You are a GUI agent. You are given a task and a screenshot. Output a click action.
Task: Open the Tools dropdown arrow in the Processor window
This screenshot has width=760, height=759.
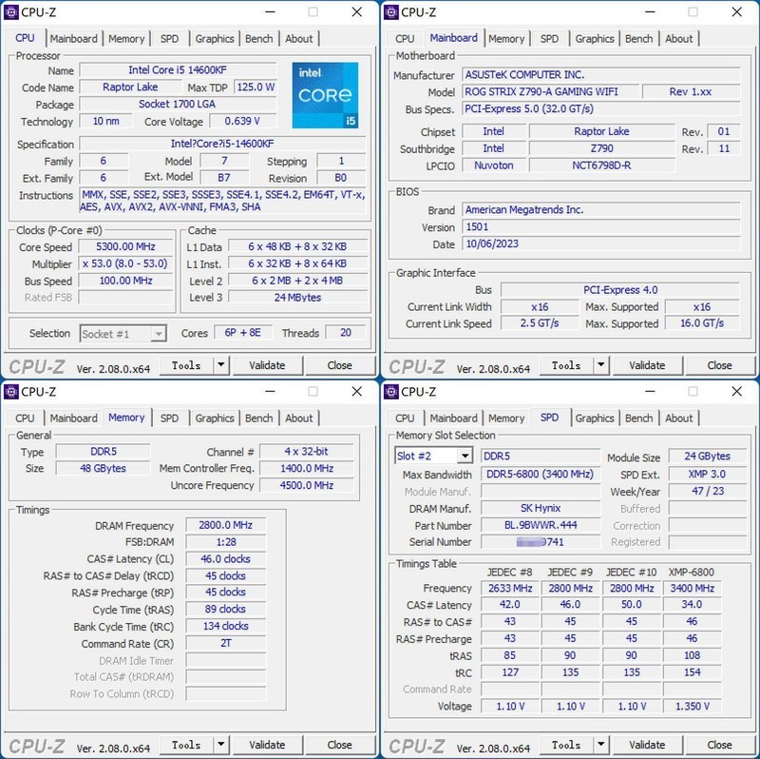[220, 365]
